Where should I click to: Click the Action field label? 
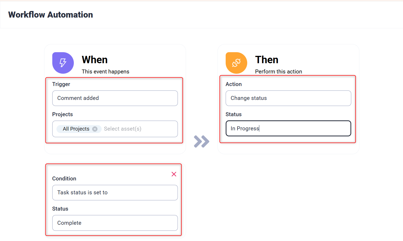(234, 84)
